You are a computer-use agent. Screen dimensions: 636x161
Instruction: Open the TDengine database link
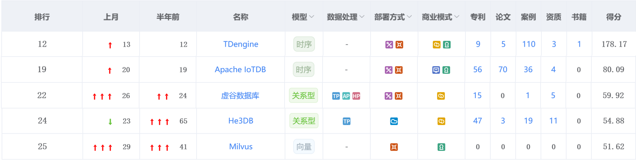(241, 44)
